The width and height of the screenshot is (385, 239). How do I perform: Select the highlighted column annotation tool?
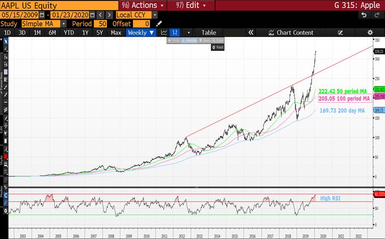coord(5,72)
